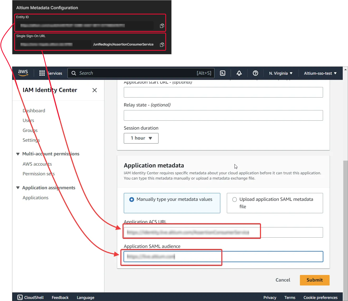Collapse the Multi-account permissions section
Image resolution: width=348 pixels, height=301 pixels.
tap(18, 154)
